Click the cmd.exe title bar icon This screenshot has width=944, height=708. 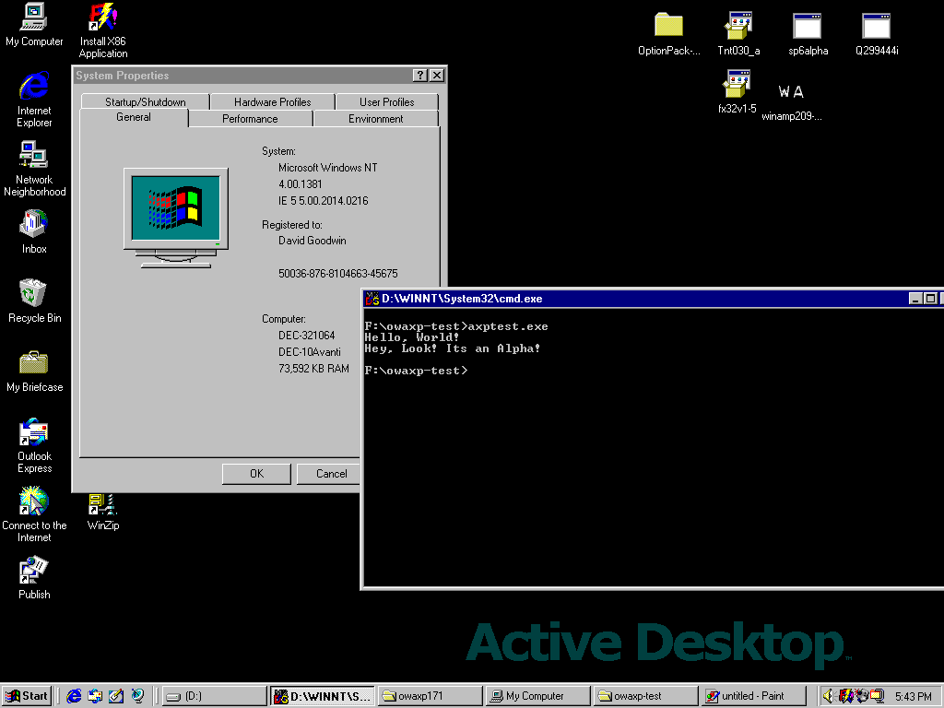372,299
